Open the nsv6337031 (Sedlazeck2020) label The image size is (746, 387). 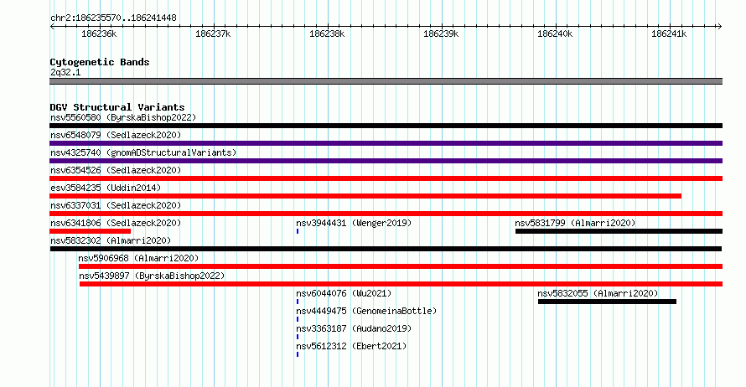[x=116, y=205]
